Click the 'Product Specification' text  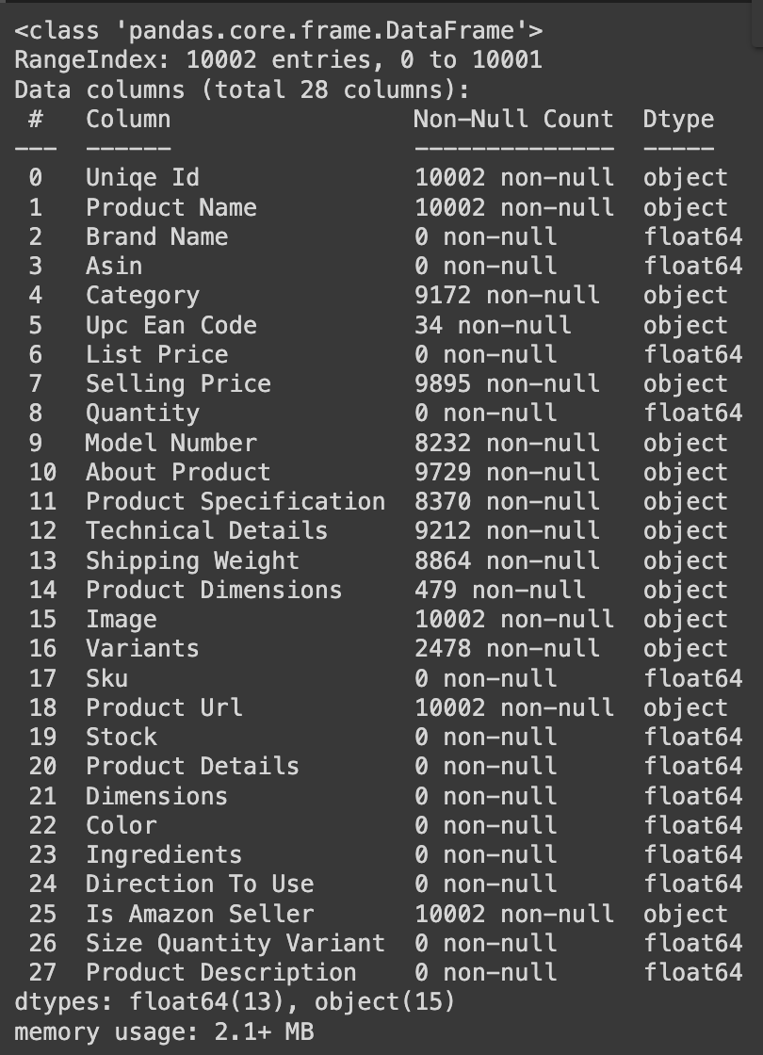coord(235,502)
